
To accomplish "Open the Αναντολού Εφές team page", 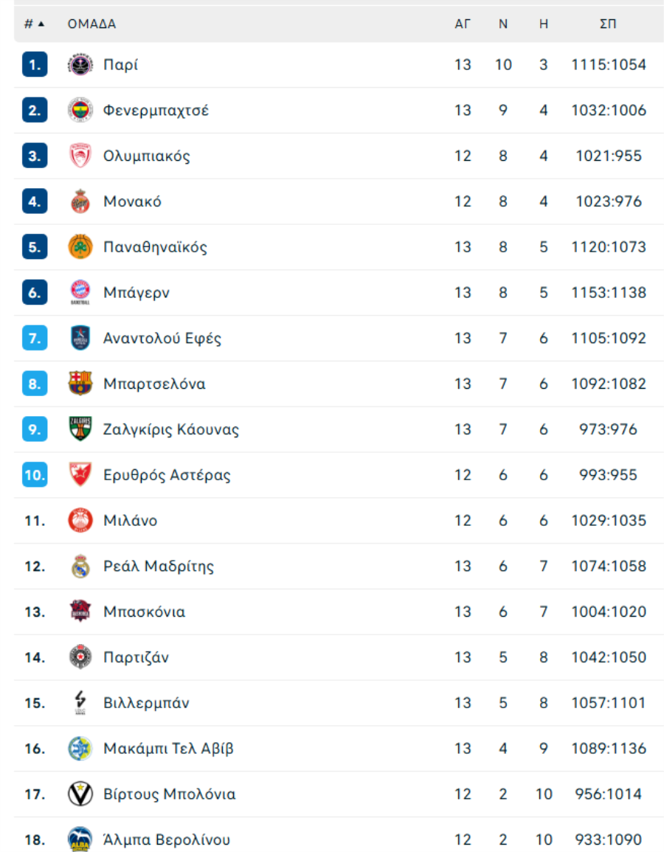I will tap(162, 339).
